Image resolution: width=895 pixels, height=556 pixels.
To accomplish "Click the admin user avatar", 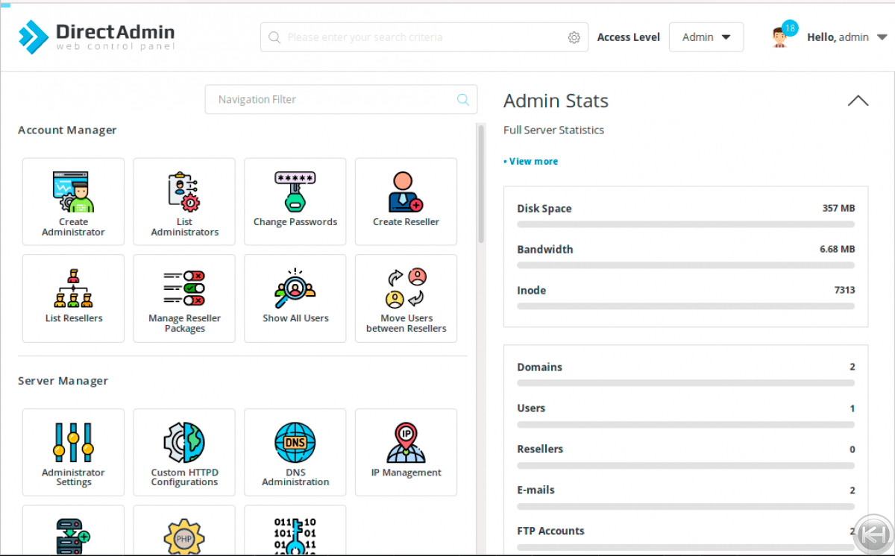I will tap(780, 37).
